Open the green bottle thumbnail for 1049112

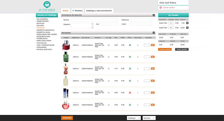tap(66, 57)
